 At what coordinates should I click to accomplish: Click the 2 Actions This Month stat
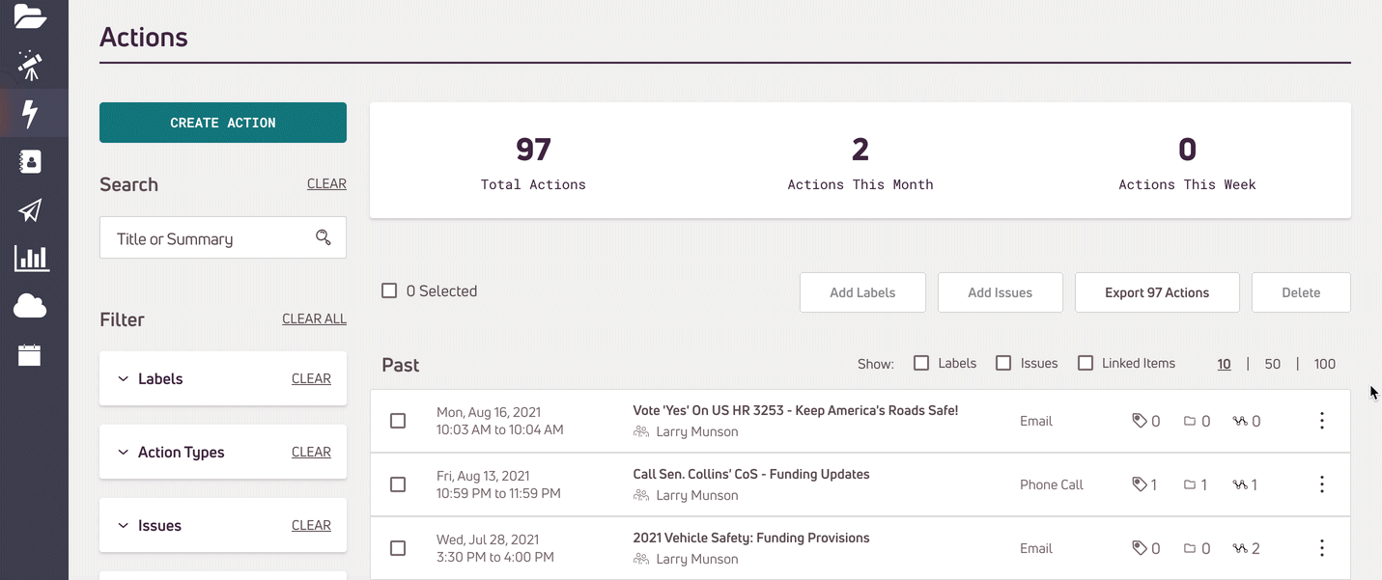860,162
